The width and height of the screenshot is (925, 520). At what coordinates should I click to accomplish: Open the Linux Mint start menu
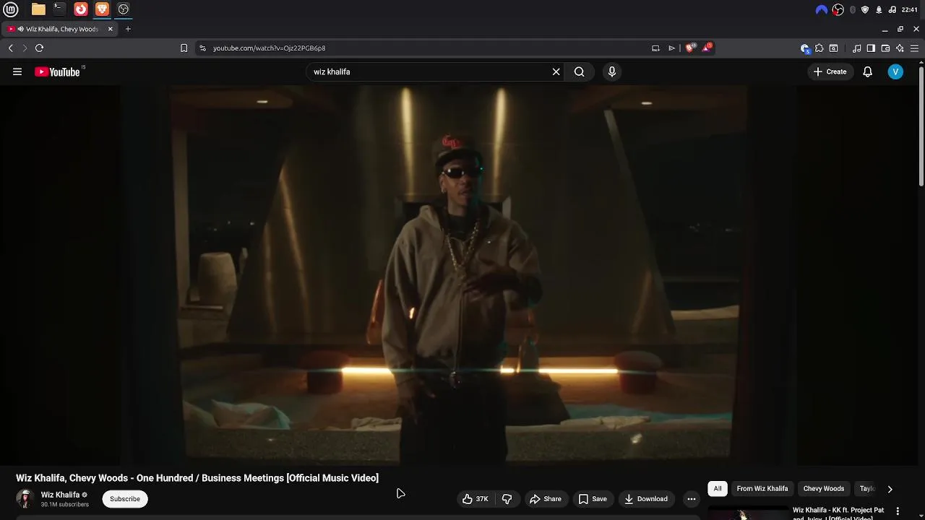(11, 9)
